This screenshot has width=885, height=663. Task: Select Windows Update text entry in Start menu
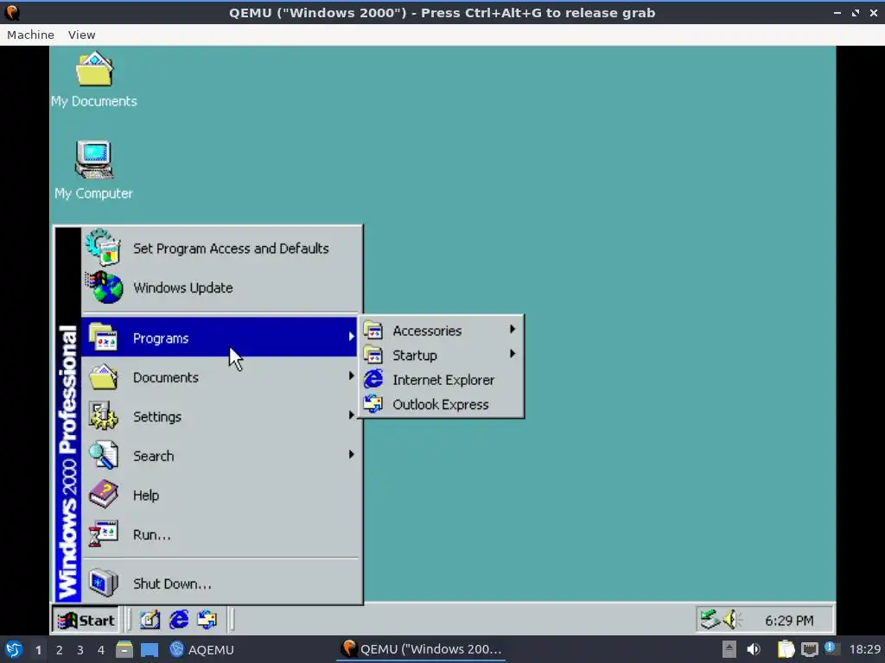(183, 287)
